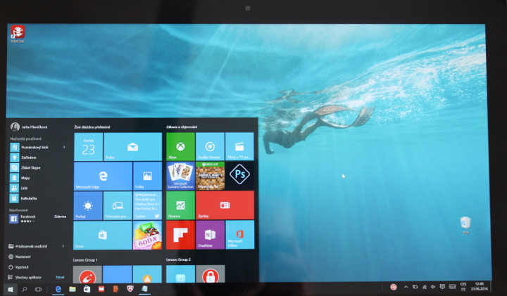The image size is (507, 296).
Task: Open the Microsoft Office tile
Action: pyautogui.click(x=239, y=235)
